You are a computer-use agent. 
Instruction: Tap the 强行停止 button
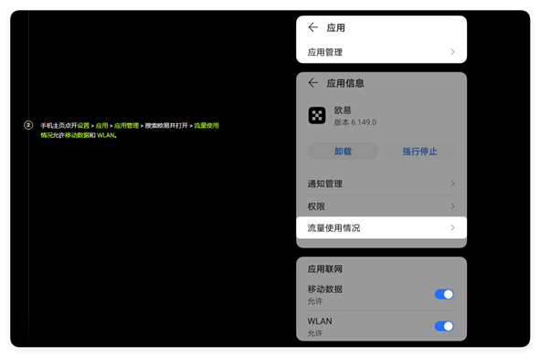(x=419, y=152)
